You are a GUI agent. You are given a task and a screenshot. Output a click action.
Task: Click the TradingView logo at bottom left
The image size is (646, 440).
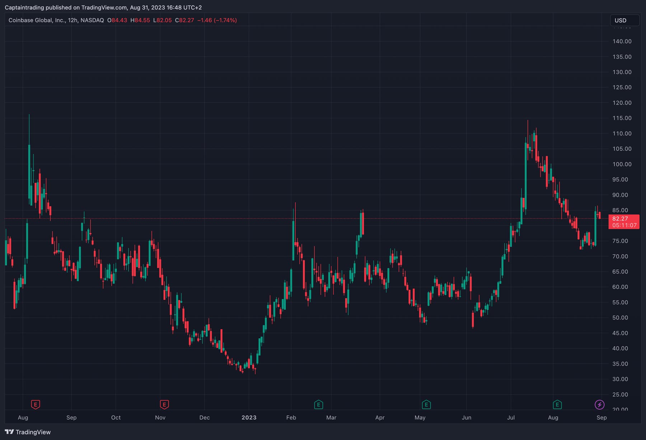(28, 432)
